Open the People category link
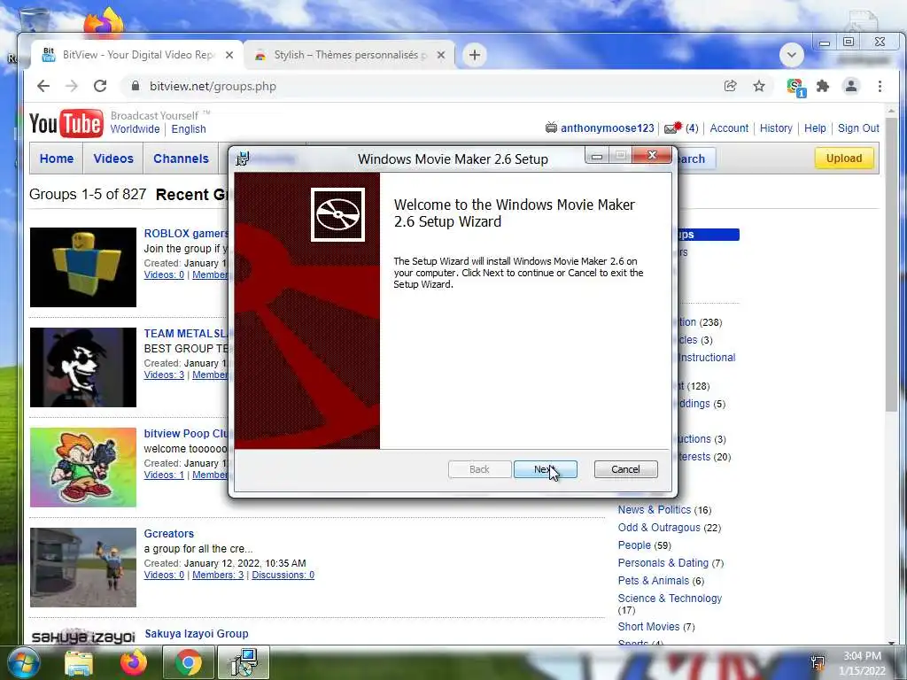Image resolution: width=907 pixels, height=680 pixels. 634,545
